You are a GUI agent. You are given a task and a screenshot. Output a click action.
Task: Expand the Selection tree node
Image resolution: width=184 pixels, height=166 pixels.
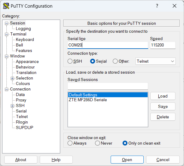13,78
